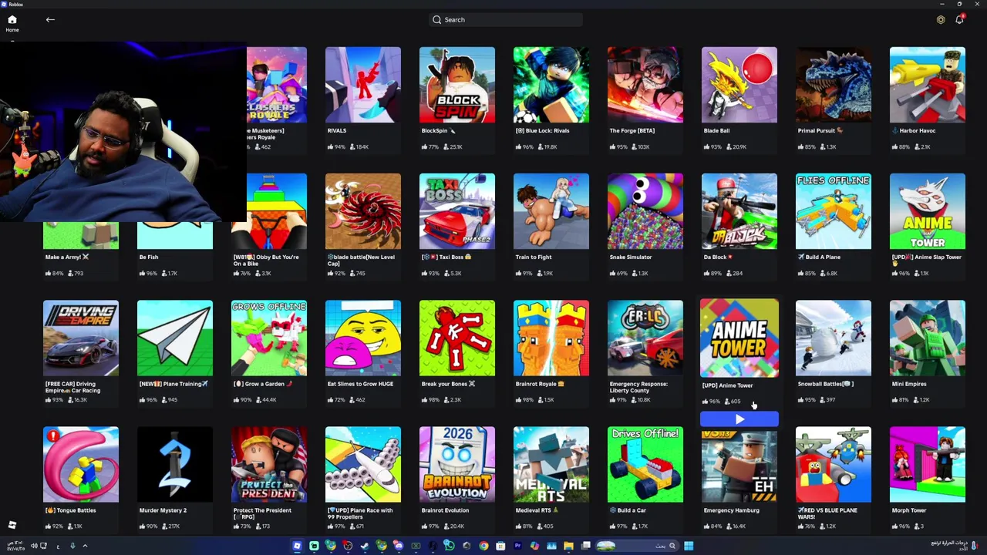This screenshot has width=987, height=555.
Task: Open the Robux balance icon
Action: click(x=941, y=19)
